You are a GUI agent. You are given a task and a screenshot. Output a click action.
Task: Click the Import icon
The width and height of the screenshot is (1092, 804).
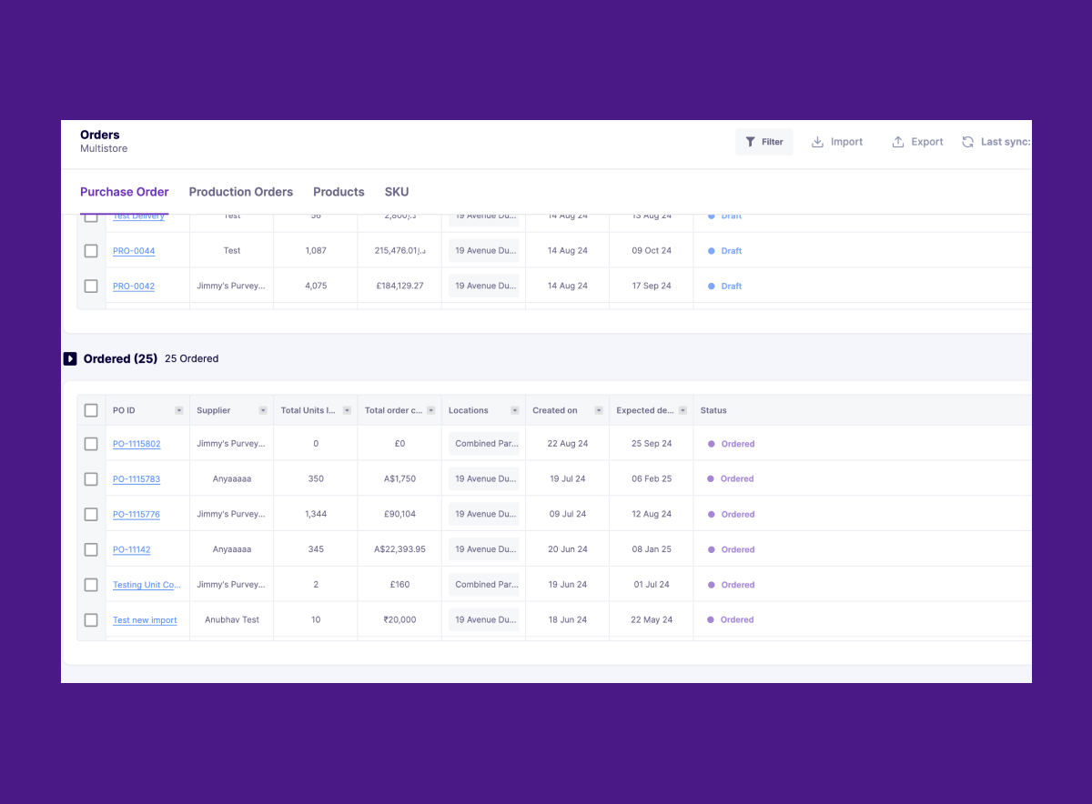817,141
